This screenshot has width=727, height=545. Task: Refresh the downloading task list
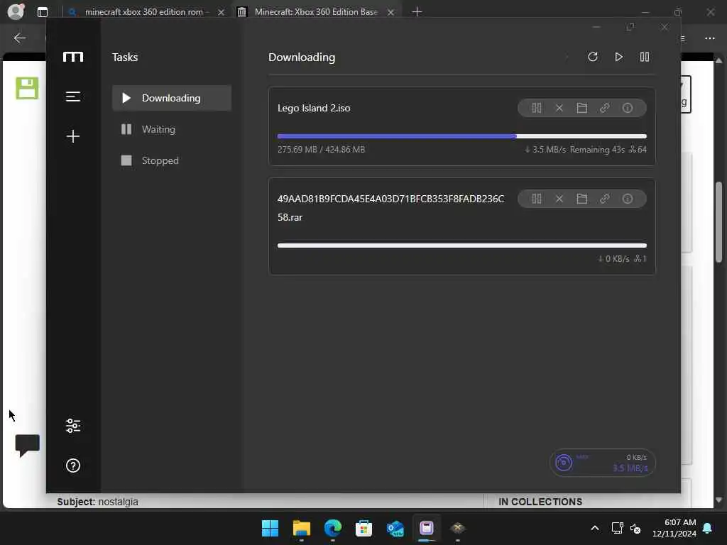tap(593, 57)
